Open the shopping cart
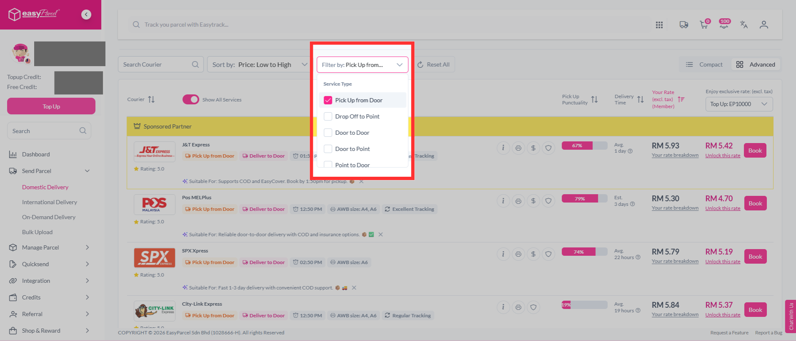Image resolution: width=796 pixels, height=341 pixels. click(704, 25)
